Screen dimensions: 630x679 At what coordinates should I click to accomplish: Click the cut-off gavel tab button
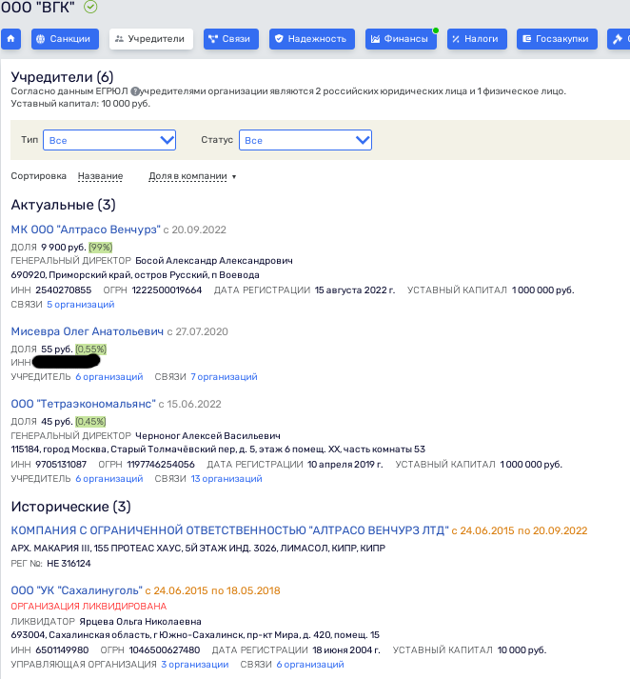(x=619, y=39)
